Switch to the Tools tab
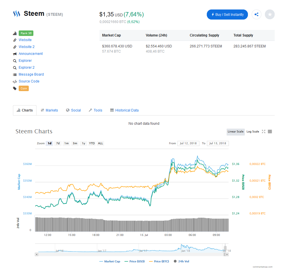The image size is (283, 271). [95, 110]
